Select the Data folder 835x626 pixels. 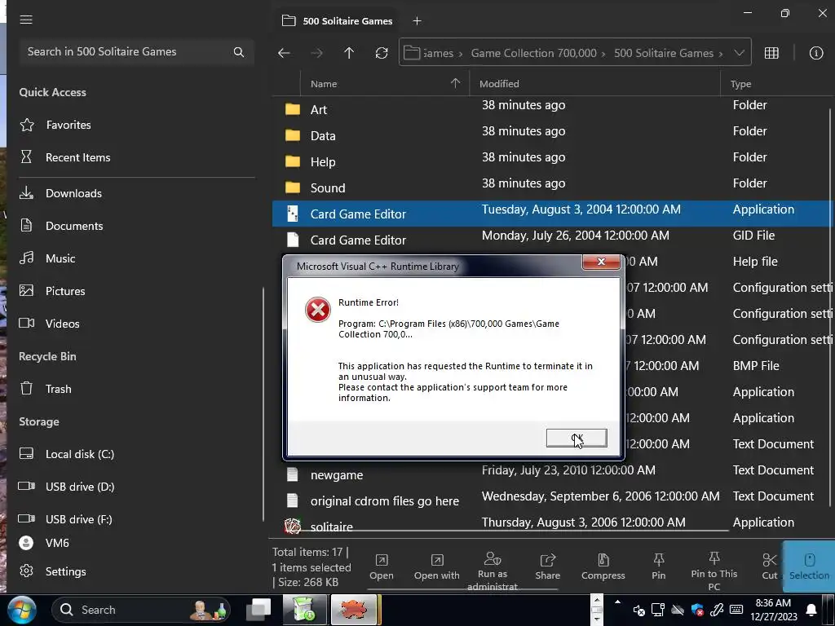pyautogui.click(x=553, y=135)
